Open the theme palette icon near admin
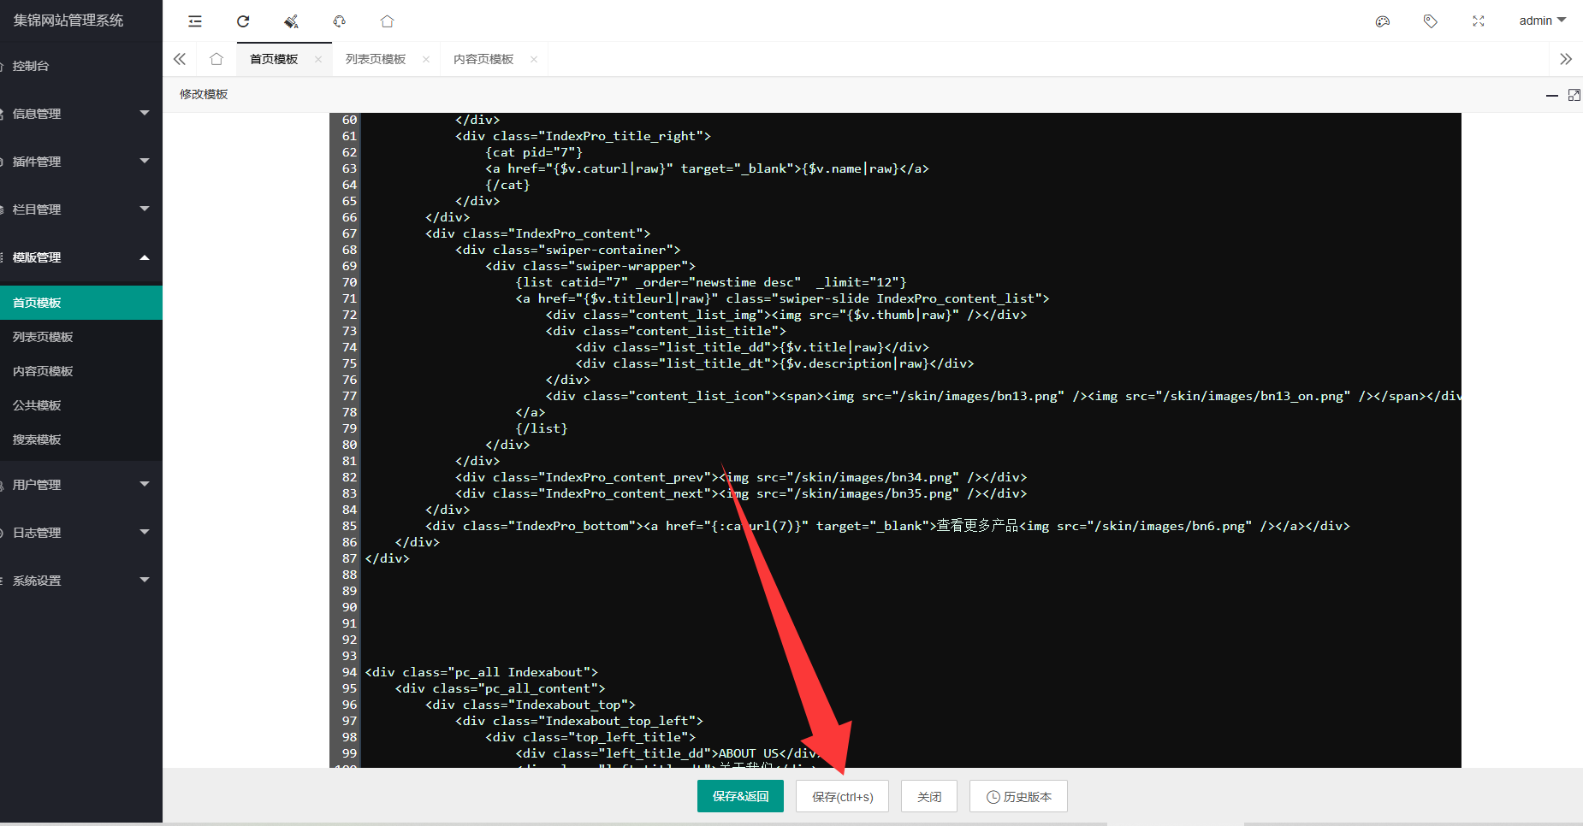This screenshot has width=1583, height=826. coord(1383,21)
